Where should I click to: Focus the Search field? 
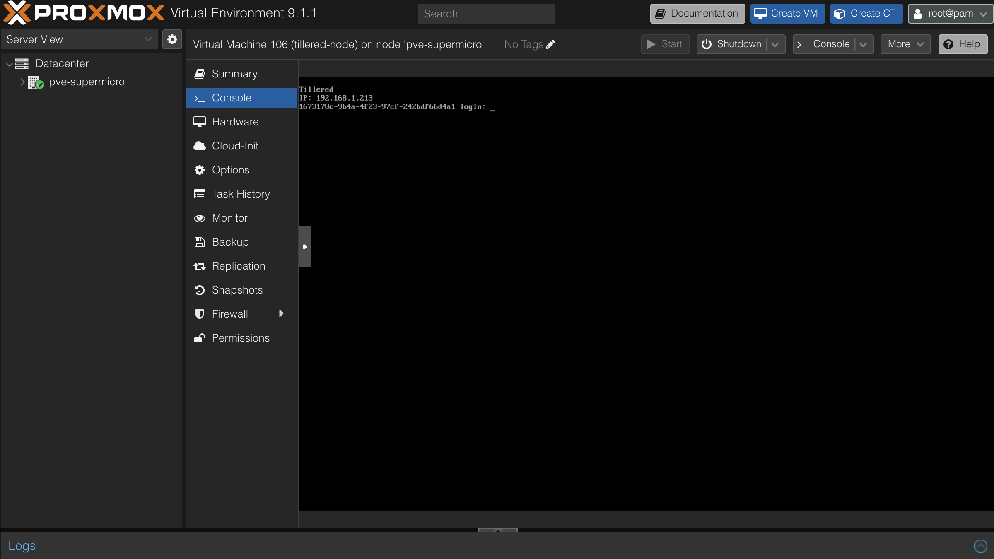(x=486, y=14)
